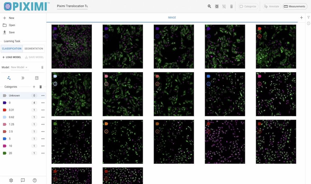Image resolution: width=311 pixels, height=184 pixels.
Task: Click the Load Model button
Action: tap(12, 57)
